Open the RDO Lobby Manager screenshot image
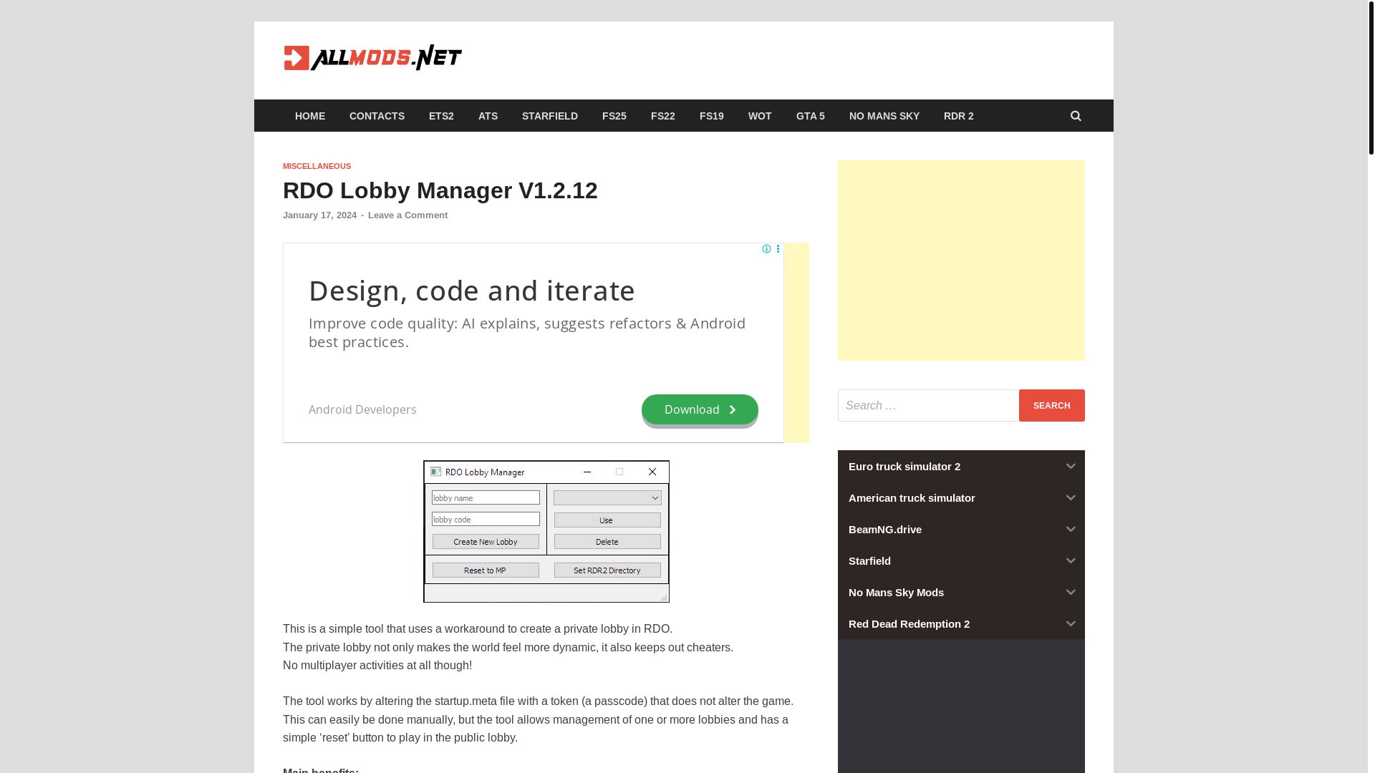The height and width of the screenshot is (773, 1375). tap(546, 531)
